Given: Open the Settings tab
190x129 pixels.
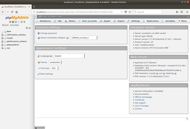Looking at the screenshot, I should [134, 21].
